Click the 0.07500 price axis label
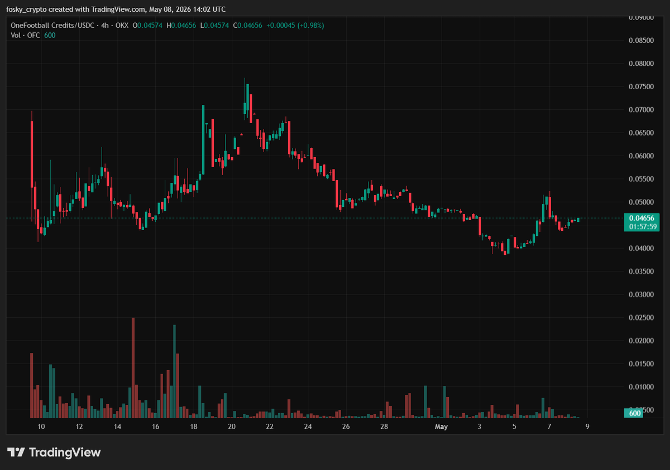Image resolution: width=670 pixels, height=470 pixels. tap(642, 87)
